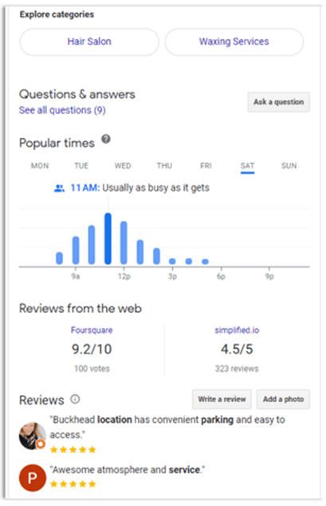Switch to the THU popular times tab

tap(164, 166)
